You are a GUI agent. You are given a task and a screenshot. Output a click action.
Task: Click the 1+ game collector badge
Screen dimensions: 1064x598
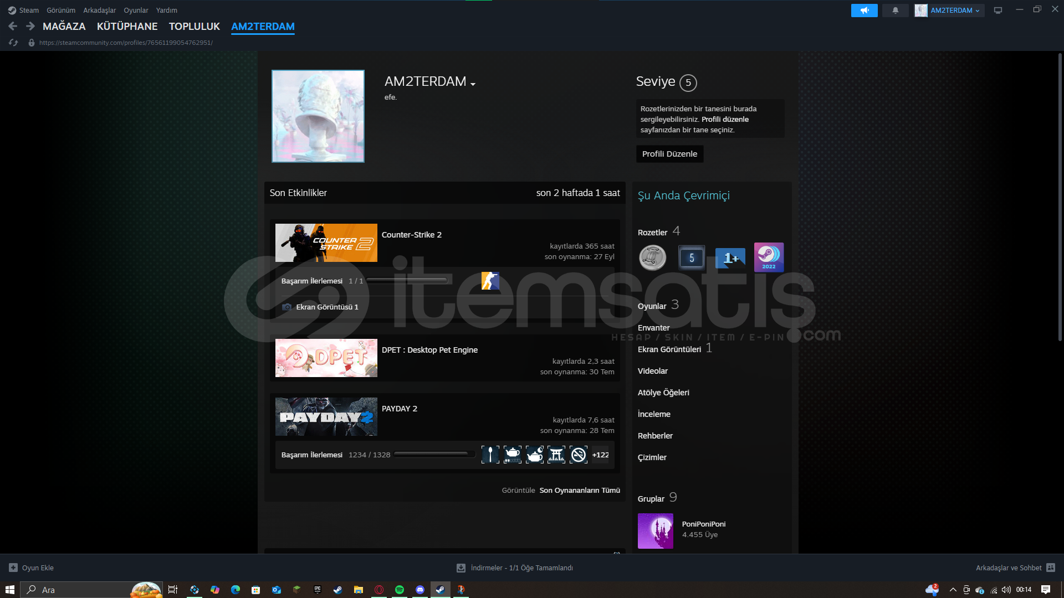730,258
